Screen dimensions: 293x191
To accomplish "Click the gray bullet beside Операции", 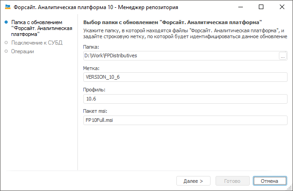I will pos(6,51).
